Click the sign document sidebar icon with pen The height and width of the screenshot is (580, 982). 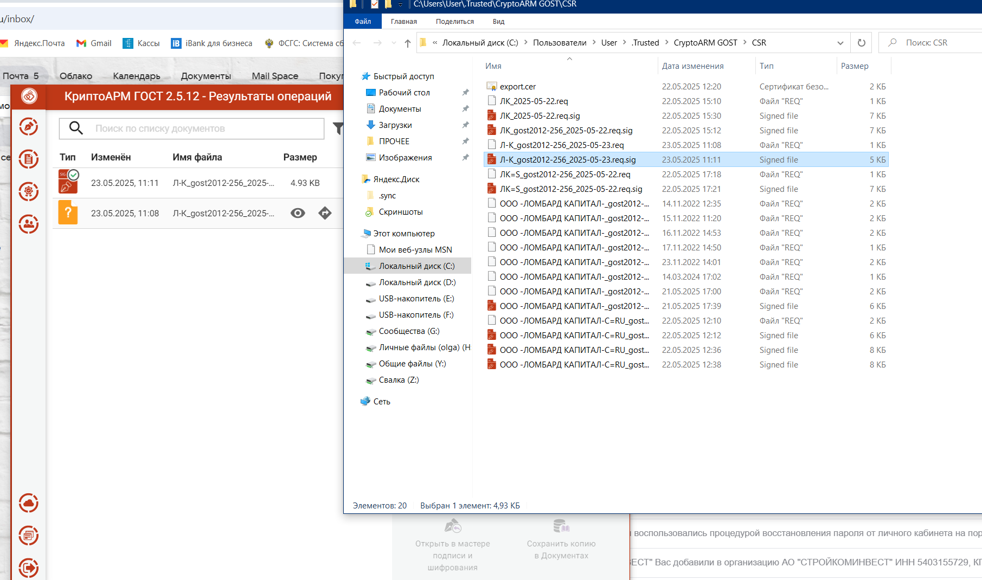pyautogui.click(x=29, y=127)
